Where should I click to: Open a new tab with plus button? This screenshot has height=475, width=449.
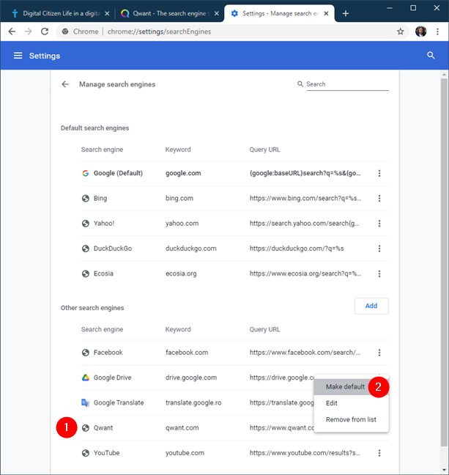click(x=346, y=14)
